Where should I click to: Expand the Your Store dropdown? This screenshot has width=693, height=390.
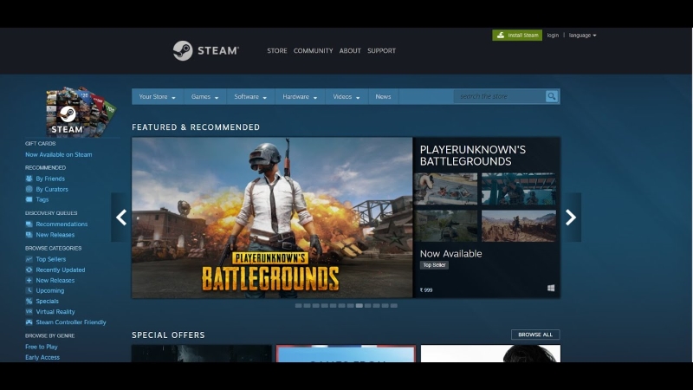pos(157,96)
